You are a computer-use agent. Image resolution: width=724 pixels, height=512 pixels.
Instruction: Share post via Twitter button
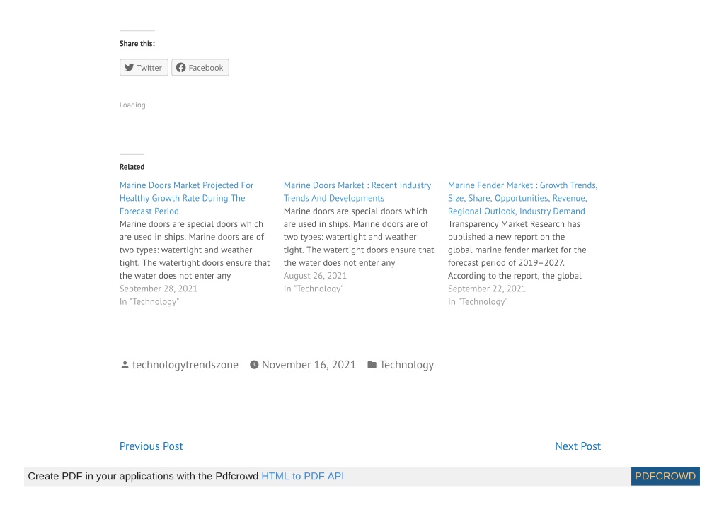[x=144, y=68]
